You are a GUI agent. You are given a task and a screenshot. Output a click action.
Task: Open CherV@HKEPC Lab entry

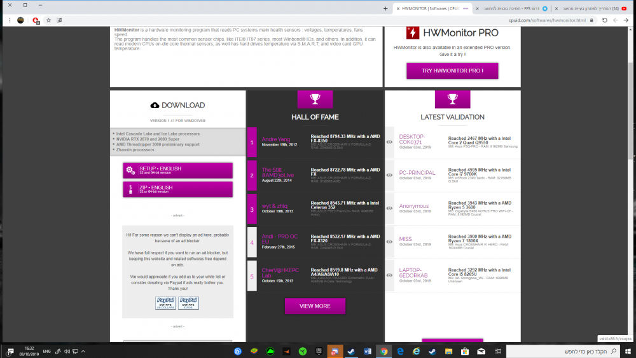tap(280, 272)
